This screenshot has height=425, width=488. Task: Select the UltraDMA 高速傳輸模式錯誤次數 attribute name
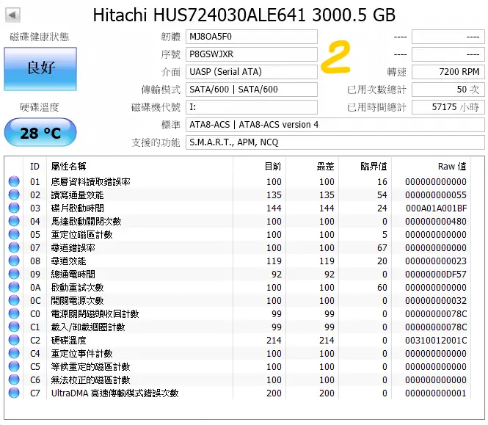pos(114,393)
